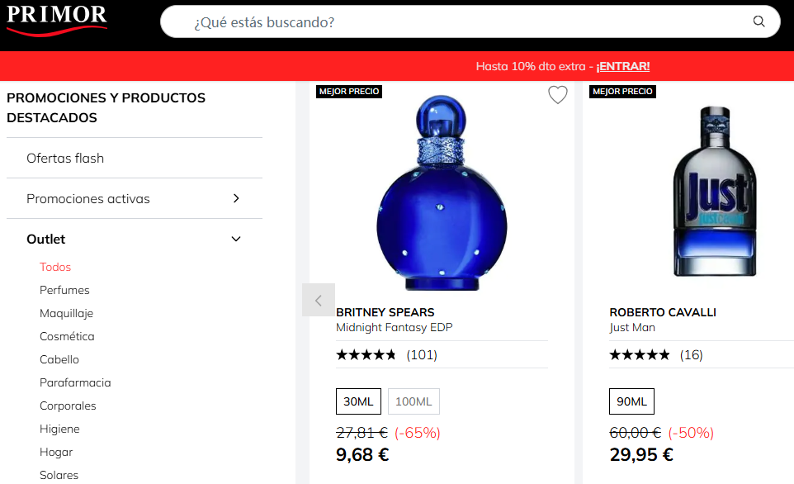The height and width of the screenshot is (484, 794).
Task: Expand the Promociones activas section
Action: click(x=236, y=198)
